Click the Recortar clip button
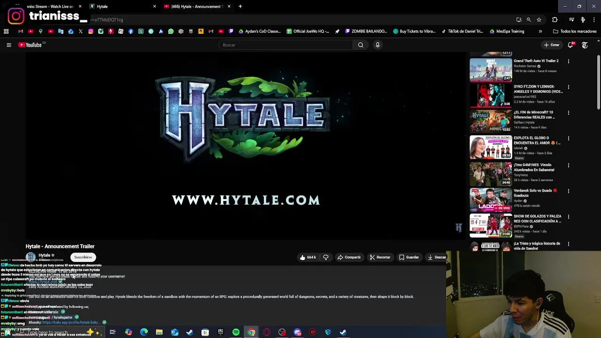601x338 pixels. point(380,257)
